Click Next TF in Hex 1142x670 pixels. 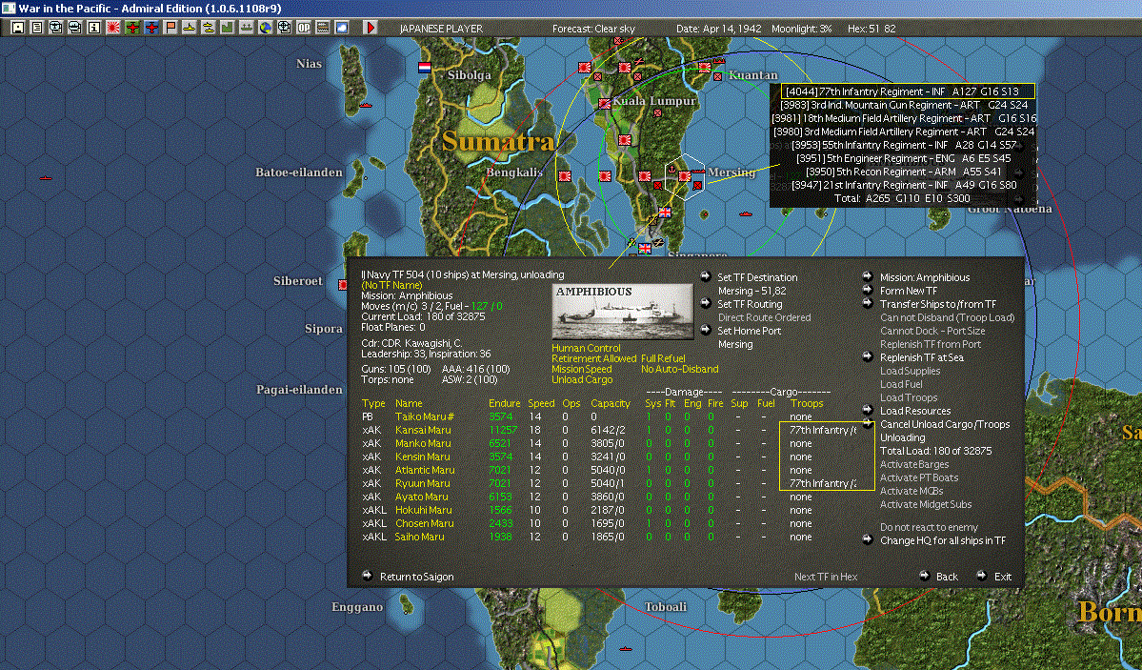(826, 576)
